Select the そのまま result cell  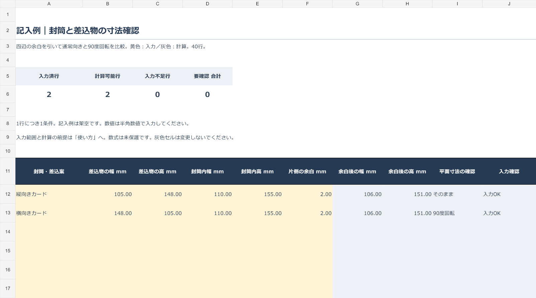[x=457, y=194]
